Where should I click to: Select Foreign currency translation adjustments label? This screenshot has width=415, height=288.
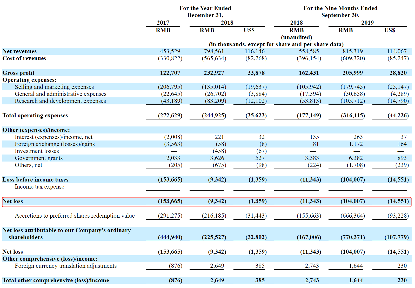coord(66,266)
